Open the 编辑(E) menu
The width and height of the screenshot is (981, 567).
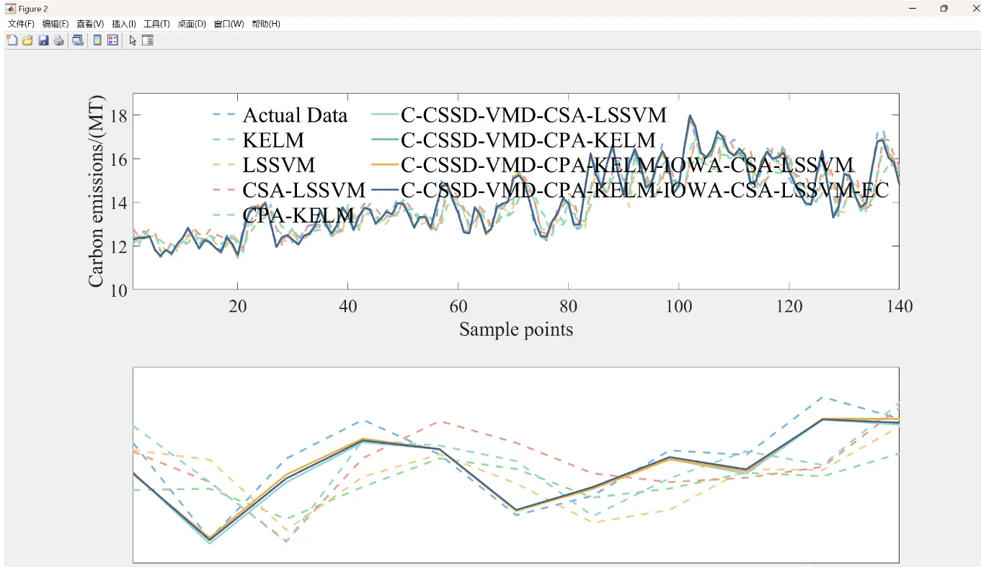click(56, 24)
